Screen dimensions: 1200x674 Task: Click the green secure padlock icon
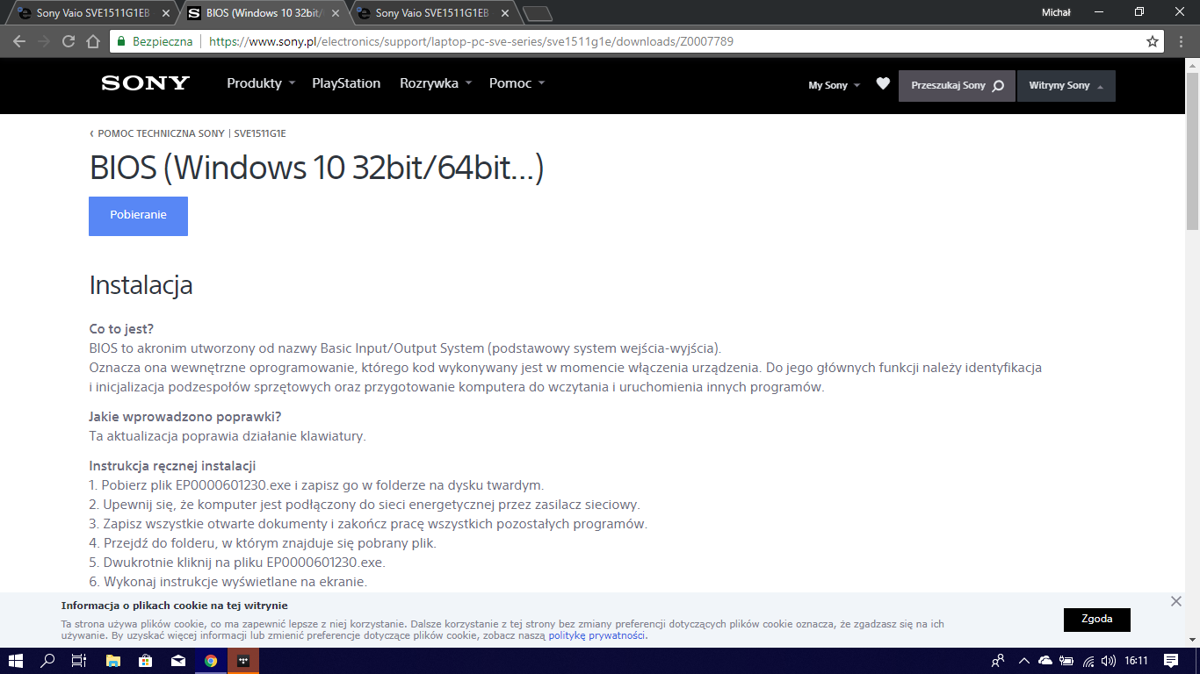[x=122, y=41]
